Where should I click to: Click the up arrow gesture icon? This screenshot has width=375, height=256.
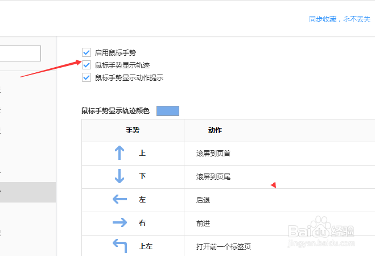click(x=119, y=153)
